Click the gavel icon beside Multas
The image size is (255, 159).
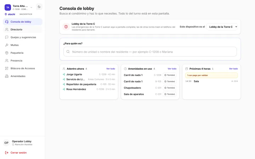7,45
